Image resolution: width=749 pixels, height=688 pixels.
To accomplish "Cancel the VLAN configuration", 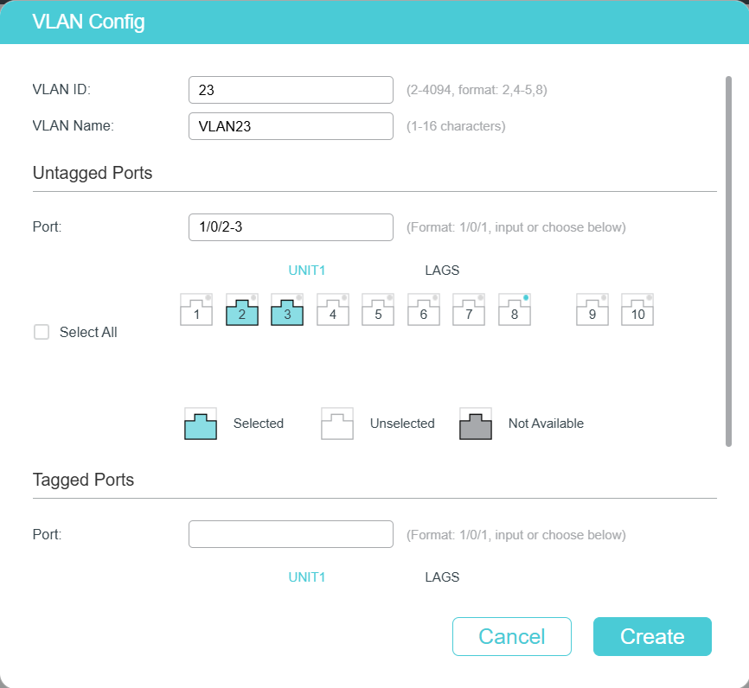I will 511,637.
